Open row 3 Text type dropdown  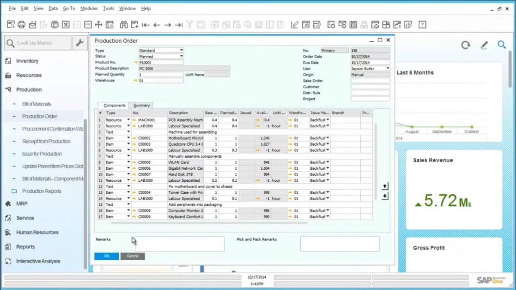128,132
